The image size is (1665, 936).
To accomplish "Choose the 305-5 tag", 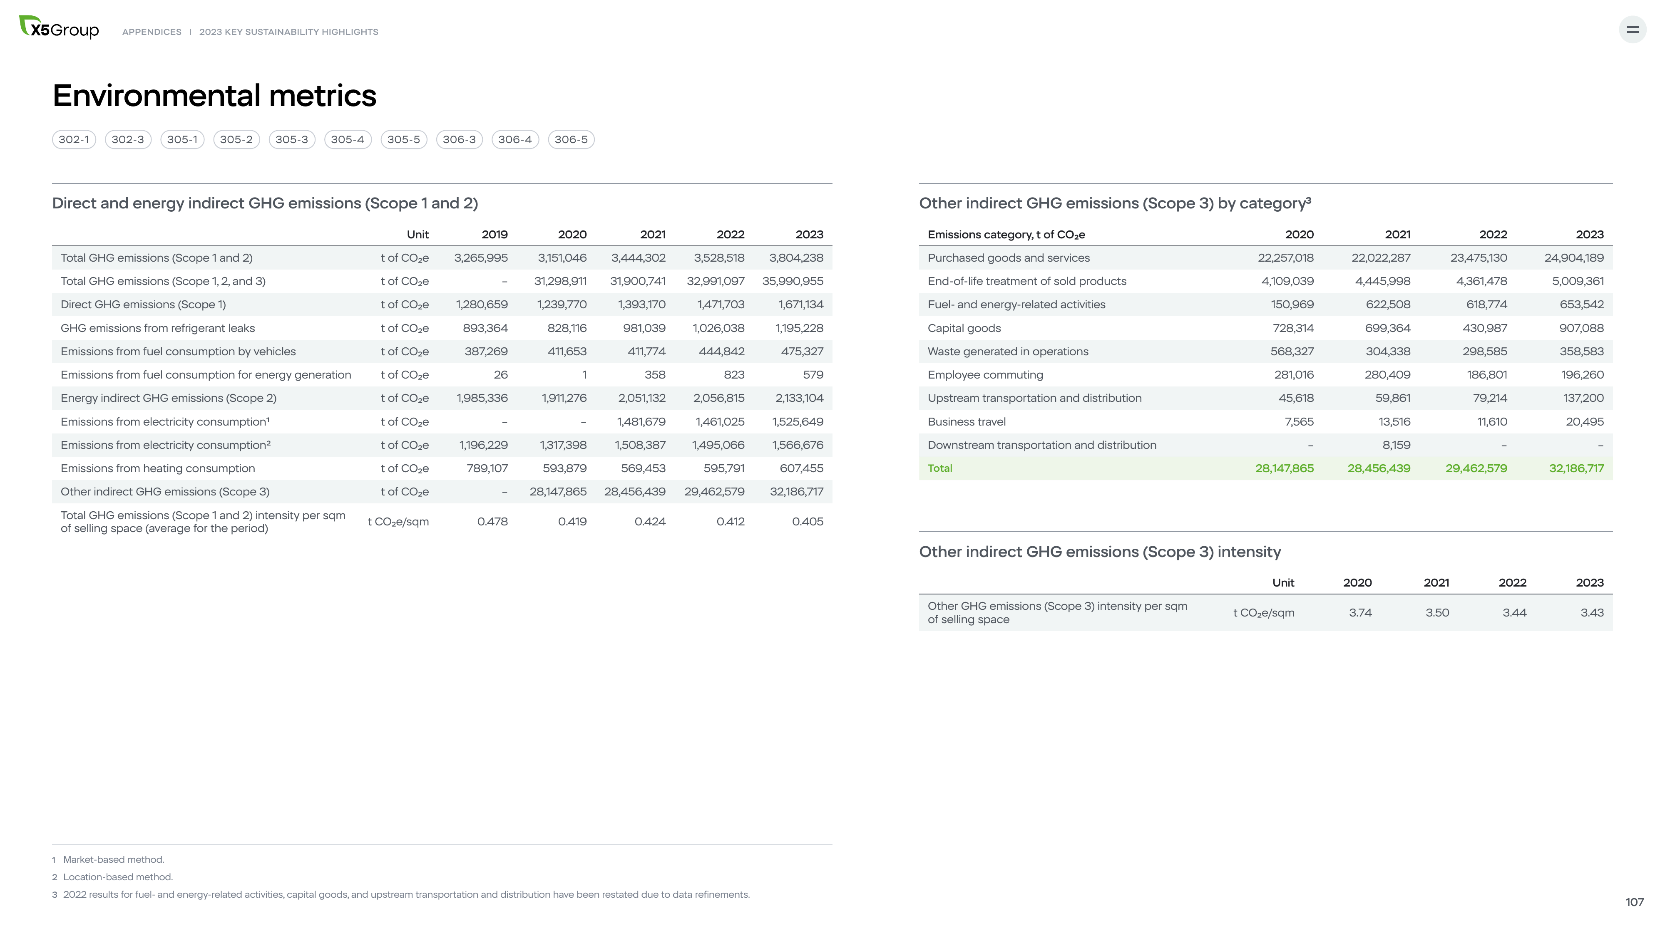I will pyautogui.click(x=404, y=139).
